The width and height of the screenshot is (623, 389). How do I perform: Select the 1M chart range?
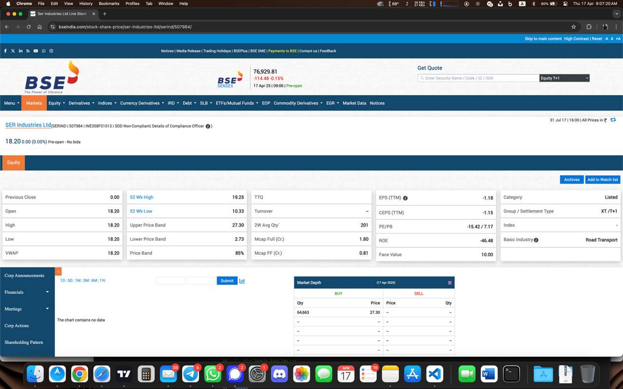pos(77,281)
